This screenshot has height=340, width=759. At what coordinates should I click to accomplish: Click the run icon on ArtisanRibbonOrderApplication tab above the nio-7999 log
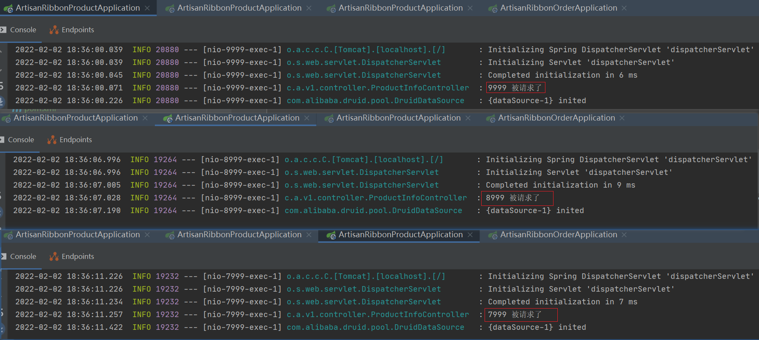click(x=493, y=235)
